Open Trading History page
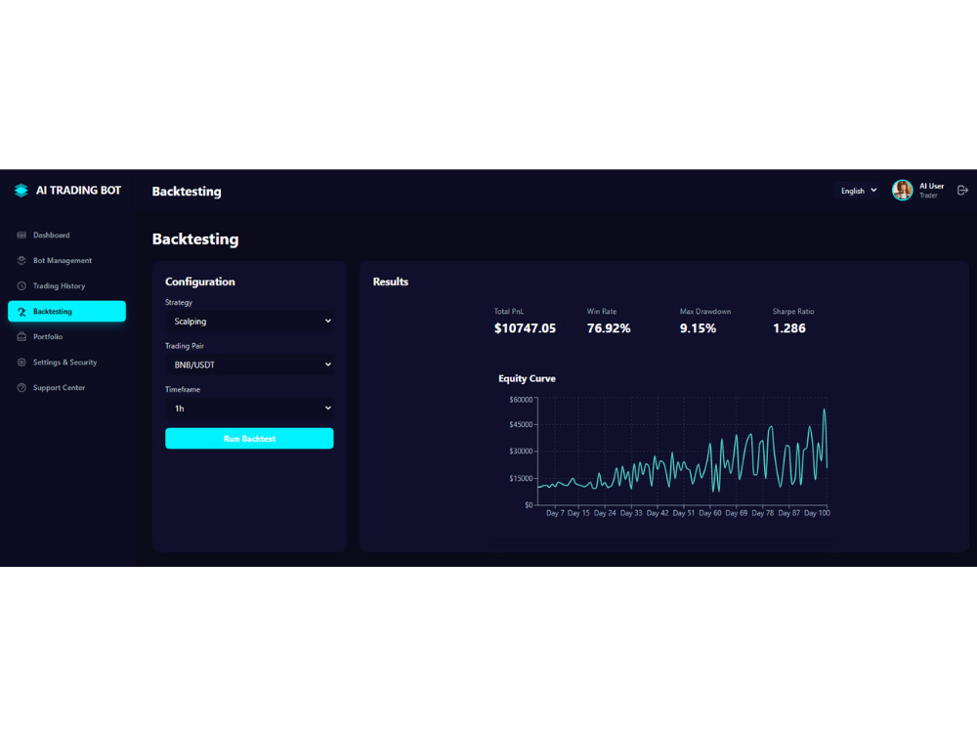977x733 pixels. coord(66,286)
